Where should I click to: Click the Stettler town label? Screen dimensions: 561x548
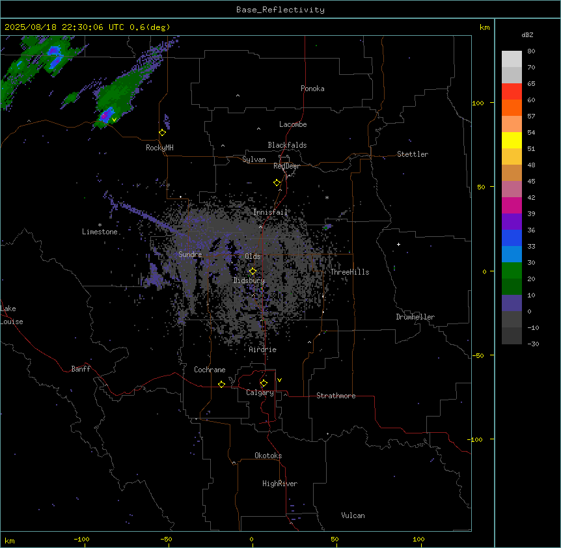[x=413, y=154]
